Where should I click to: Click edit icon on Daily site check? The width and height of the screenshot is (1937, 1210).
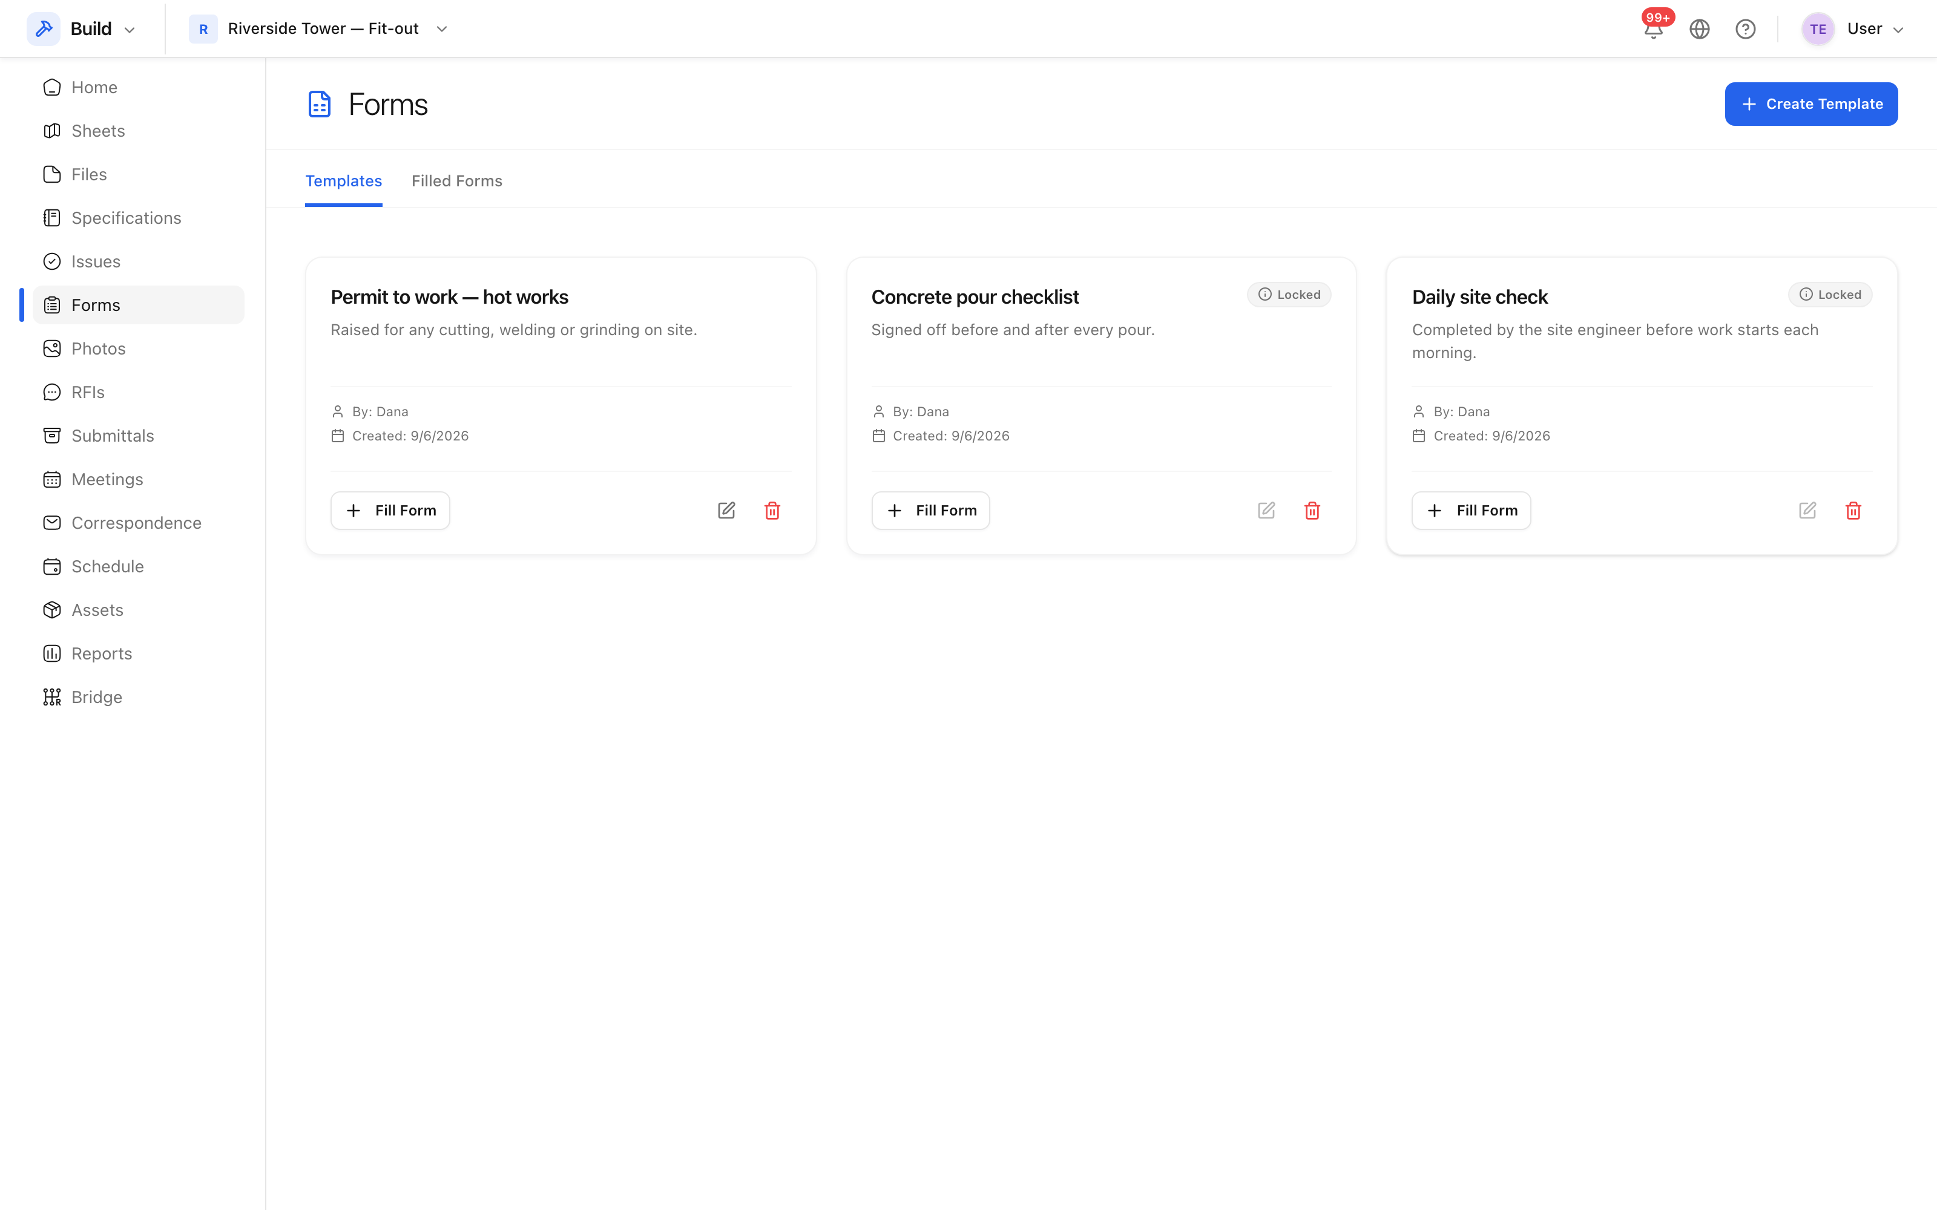(x=1807, y=511)
